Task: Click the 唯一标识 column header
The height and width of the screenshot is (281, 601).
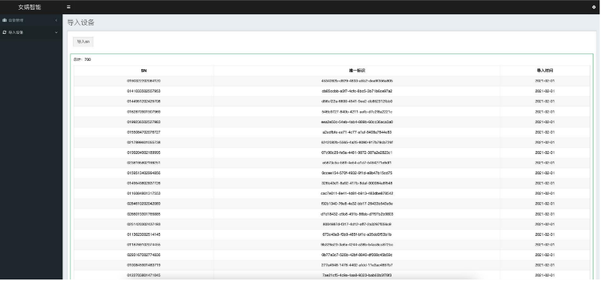Action: tap(357, 71)
